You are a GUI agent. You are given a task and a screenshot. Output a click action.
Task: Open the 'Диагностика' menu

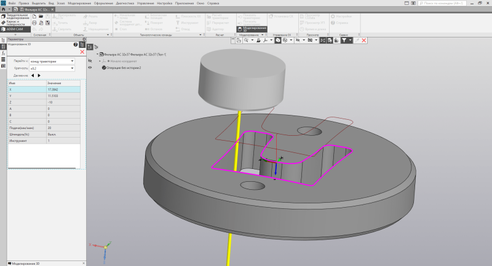coord(126,4)
